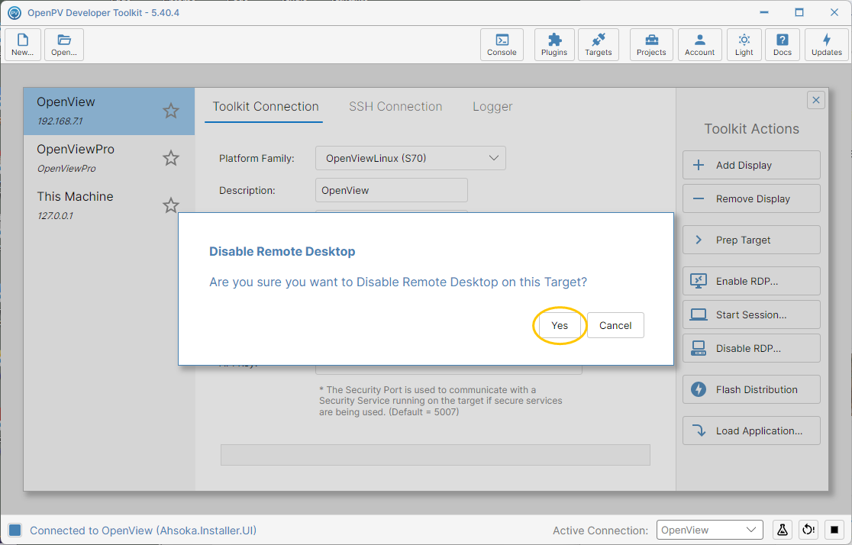Viewport: 852px width, 545px height.
Task: Click Cancel in the dialog
Action: coord(615,325)
